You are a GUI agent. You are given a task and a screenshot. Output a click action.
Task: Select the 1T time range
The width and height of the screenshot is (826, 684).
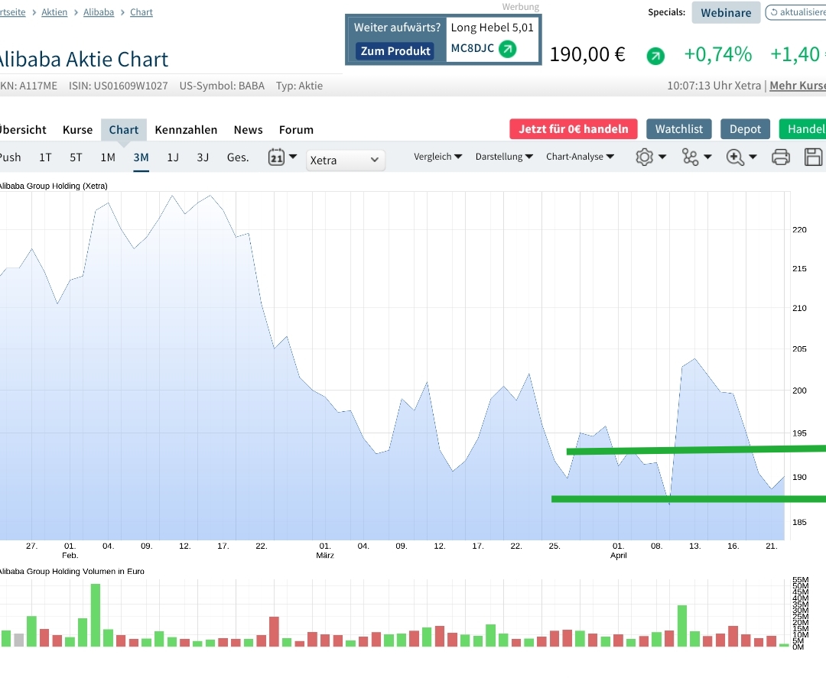click(x=45, y=157)
